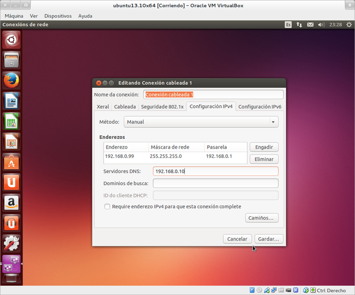Click the VirtualBox video capture status icon
This screenshot has height=295, width=355.
pyautogui.click(x=288, y=290)
